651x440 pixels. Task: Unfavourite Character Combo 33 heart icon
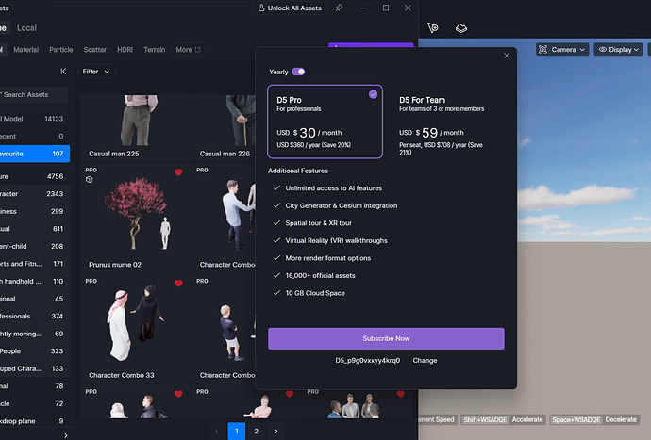pos(178,283)
